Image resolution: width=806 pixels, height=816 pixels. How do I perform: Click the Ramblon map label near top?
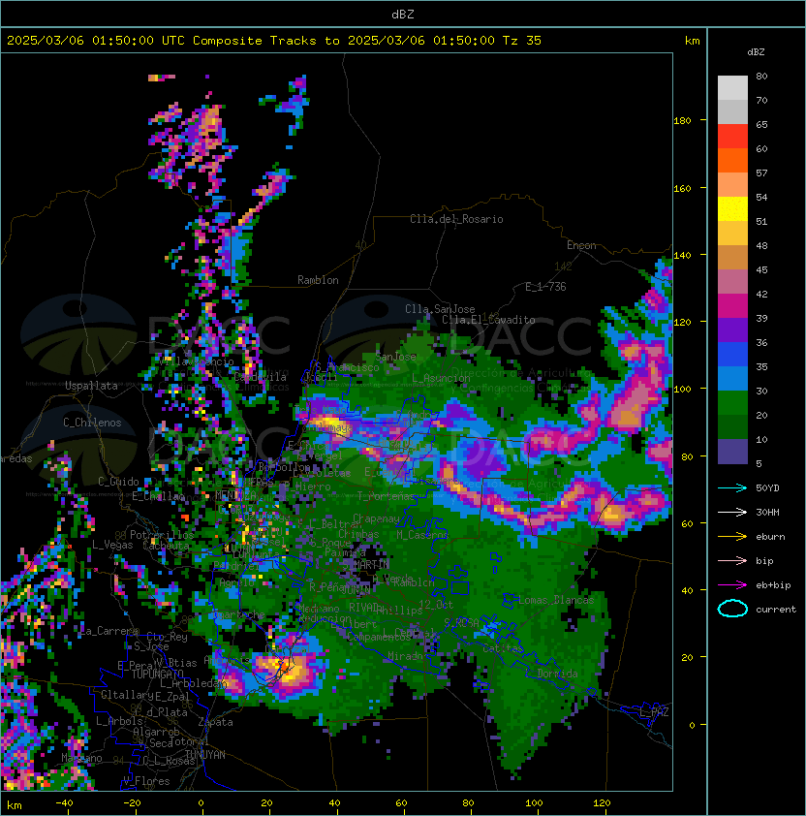pyautogui.click(x=318, y=280)
